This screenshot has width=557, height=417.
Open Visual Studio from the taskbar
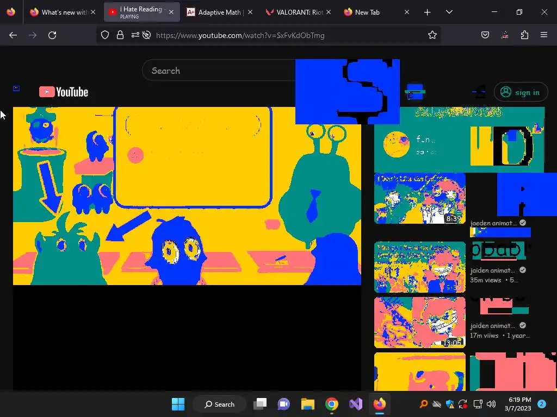(356, 404)
